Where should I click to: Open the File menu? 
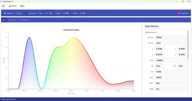[x=4, y=6]
